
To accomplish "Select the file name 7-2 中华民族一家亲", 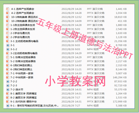I will pos(22,78).
